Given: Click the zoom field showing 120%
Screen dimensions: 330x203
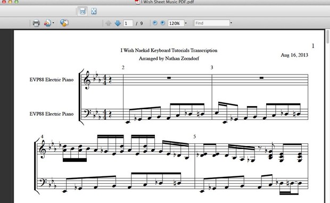Looking at the screenshot, I should (176, 23).
